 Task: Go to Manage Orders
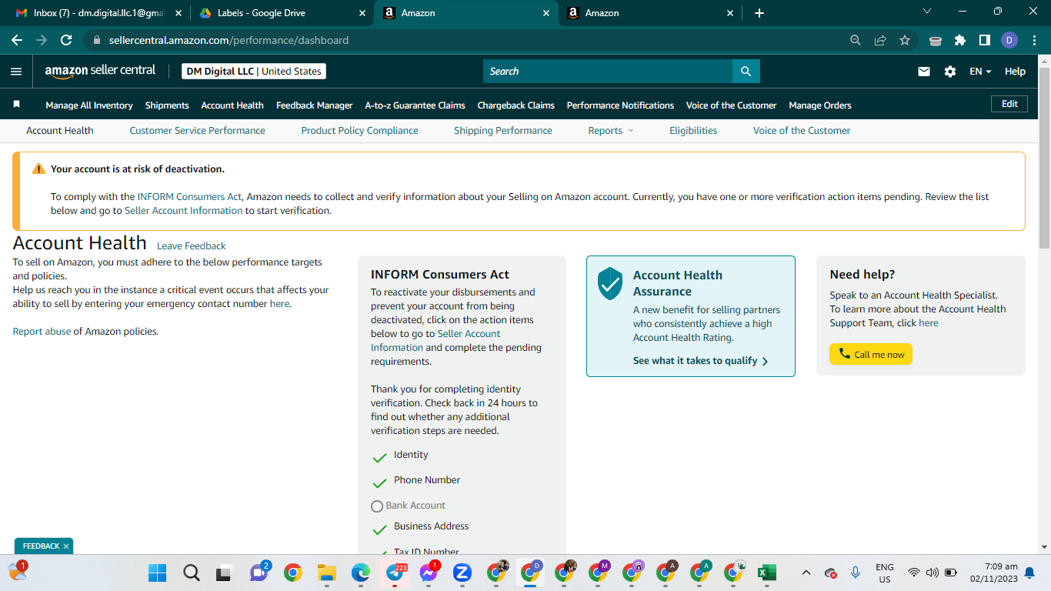coord(820,105)
